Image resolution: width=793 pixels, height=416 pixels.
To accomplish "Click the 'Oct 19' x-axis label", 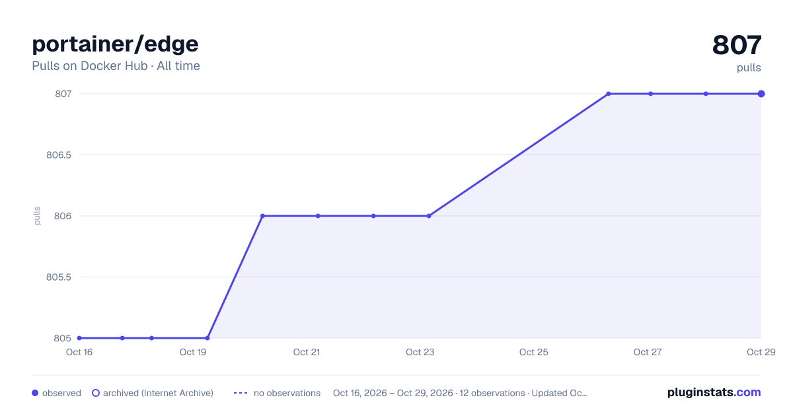I will [x=193, y=352].
